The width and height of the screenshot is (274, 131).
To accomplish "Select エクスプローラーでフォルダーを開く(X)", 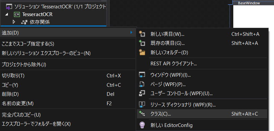I will [68, 124].
